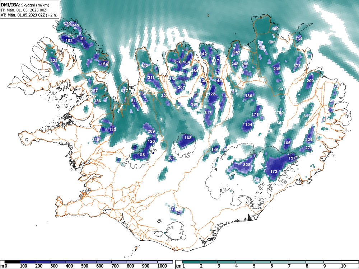Click the 317 visibility value
Viewport: 359px width, 269px height.
pos(208,113)
